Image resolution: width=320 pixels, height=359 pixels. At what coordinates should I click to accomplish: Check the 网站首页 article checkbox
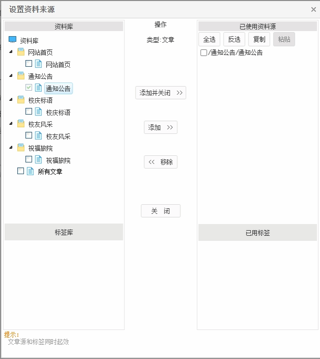29,64
